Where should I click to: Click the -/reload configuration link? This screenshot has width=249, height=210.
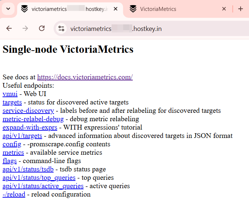[x=14, y=194]
